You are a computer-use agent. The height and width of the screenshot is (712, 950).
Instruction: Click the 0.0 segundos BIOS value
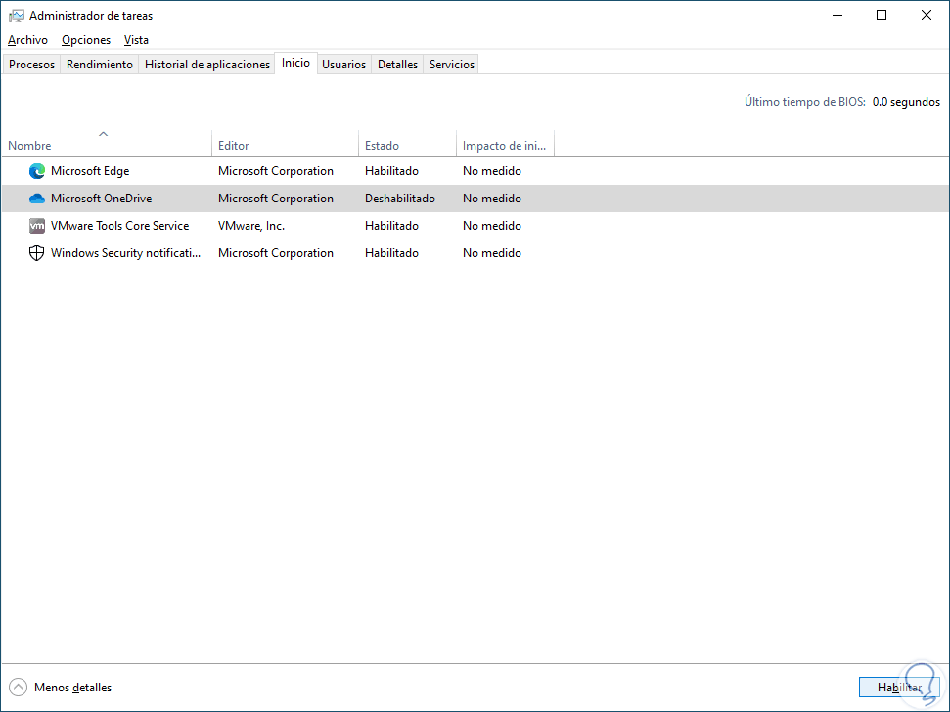pos(906,102)
